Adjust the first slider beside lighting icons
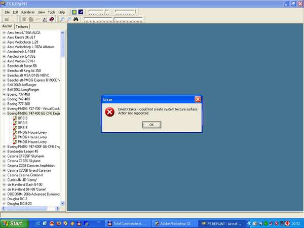The width and height of the screenshot is (304, 228). [98, 12]
